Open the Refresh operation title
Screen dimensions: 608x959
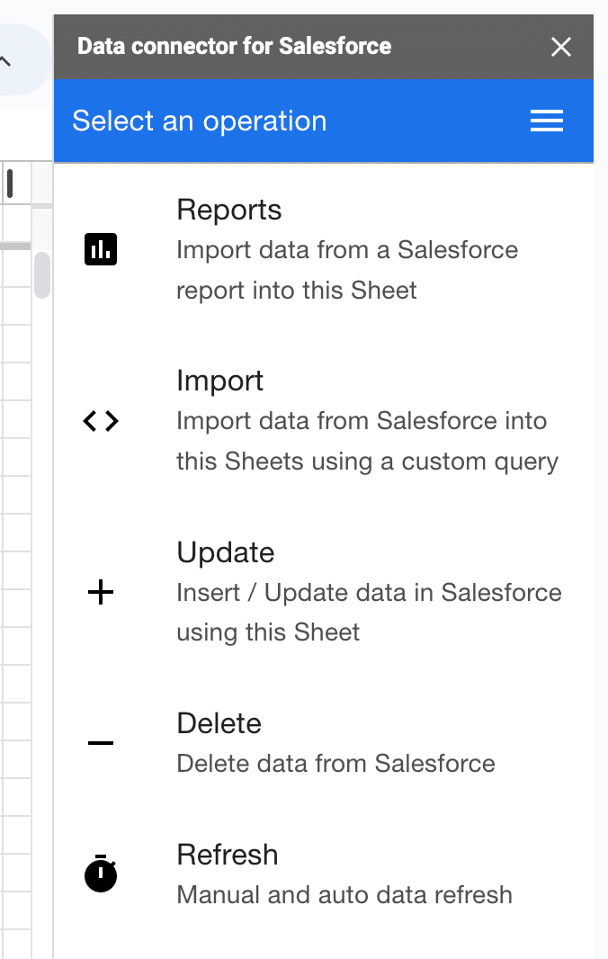coord(227,855)
